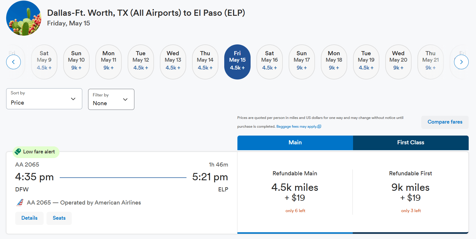Click the external link icon beside Baggage fees
The height and width of the screenshot is (239, 476).
point(319,127)
